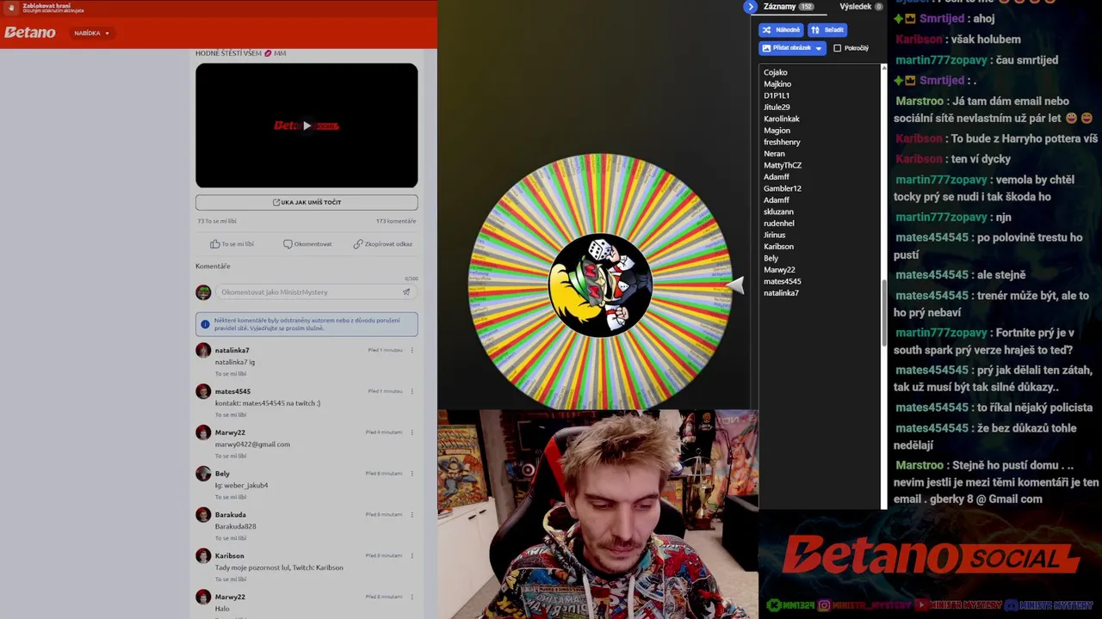Click mates4545's avatar in the comments
1102x619 pixels.
[x=203, y=392]
